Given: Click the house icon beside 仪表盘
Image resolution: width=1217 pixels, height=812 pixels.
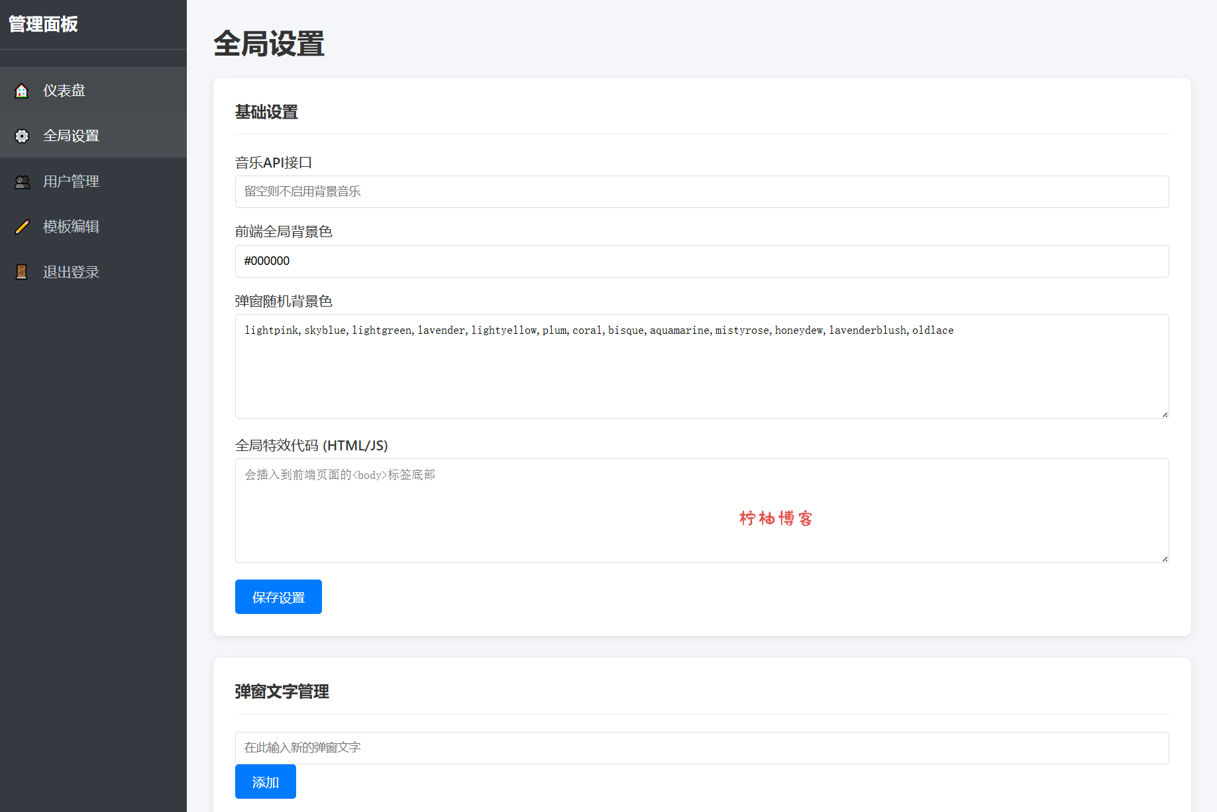Looking at the screenshot, I should point(22,91).
